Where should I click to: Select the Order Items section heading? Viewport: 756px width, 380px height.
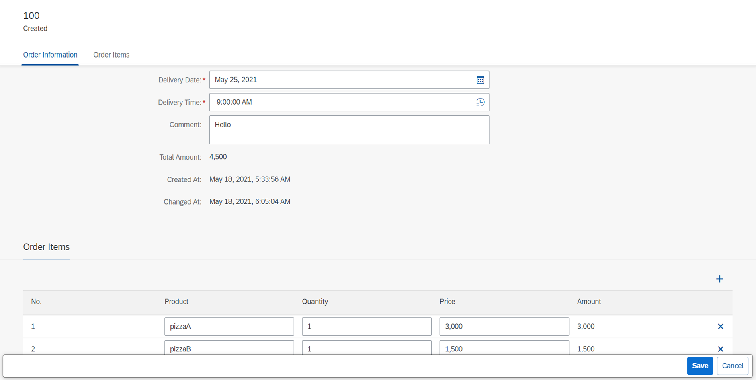46,247
